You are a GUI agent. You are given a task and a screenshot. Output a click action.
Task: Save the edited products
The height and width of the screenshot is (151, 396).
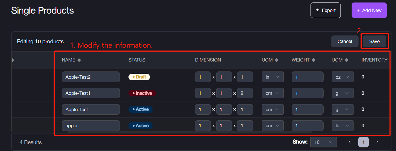tap(374, 41)
